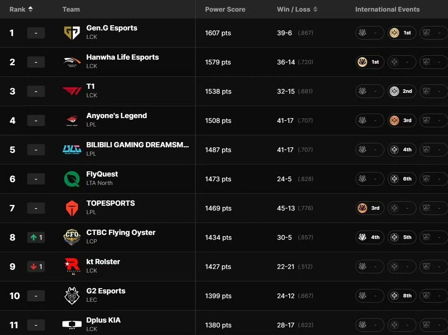Open the Gen.G Esports team name link
Screen dimensions: 448x335
coord(112,28)
